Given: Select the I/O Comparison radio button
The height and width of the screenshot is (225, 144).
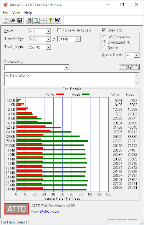Looking at the screenshot, I should [104, 37].
